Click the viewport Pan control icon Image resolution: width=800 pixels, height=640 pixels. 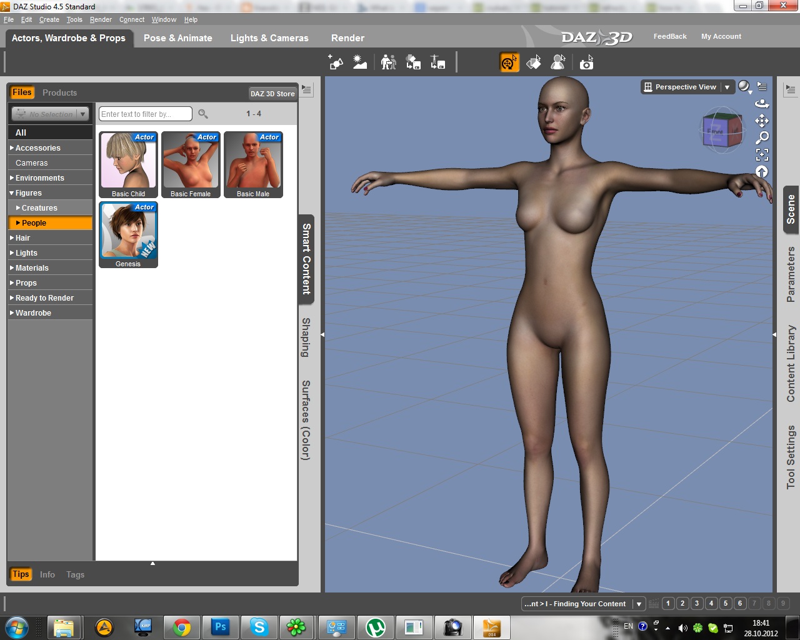pos(762,121)
